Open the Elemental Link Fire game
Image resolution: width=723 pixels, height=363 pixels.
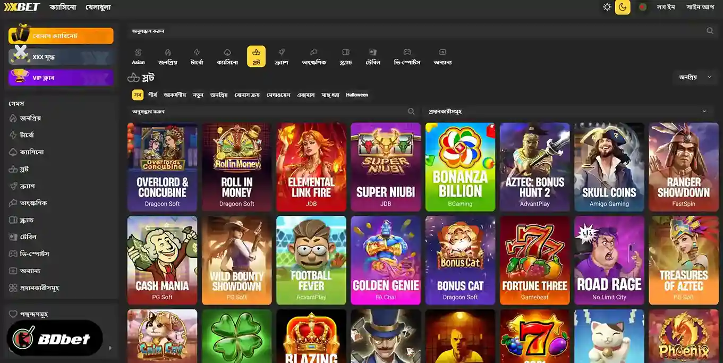tap(311, 167)
